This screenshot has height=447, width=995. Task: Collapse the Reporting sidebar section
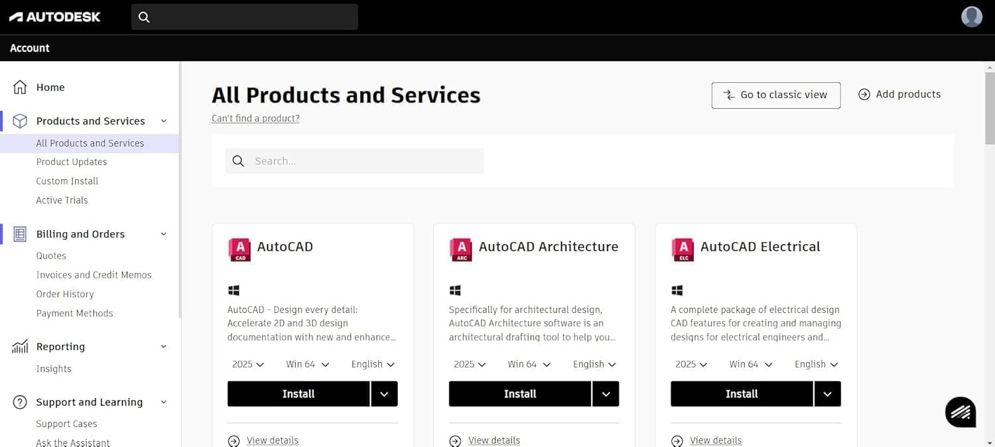coord(164,346)
